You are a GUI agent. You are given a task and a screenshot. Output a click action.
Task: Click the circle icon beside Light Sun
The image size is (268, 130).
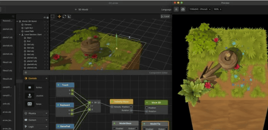coord(22,28)
